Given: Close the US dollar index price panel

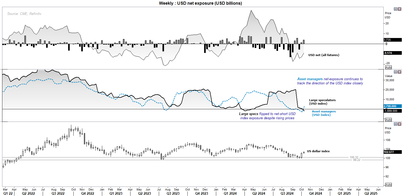Looking at the screenshot, I should point(399,124).
